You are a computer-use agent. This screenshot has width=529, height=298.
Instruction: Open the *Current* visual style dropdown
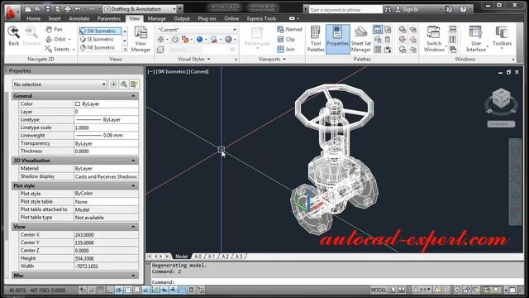coord(197,30)
